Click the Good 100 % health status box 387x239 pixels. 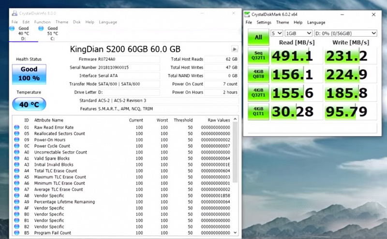pos(29,73)
